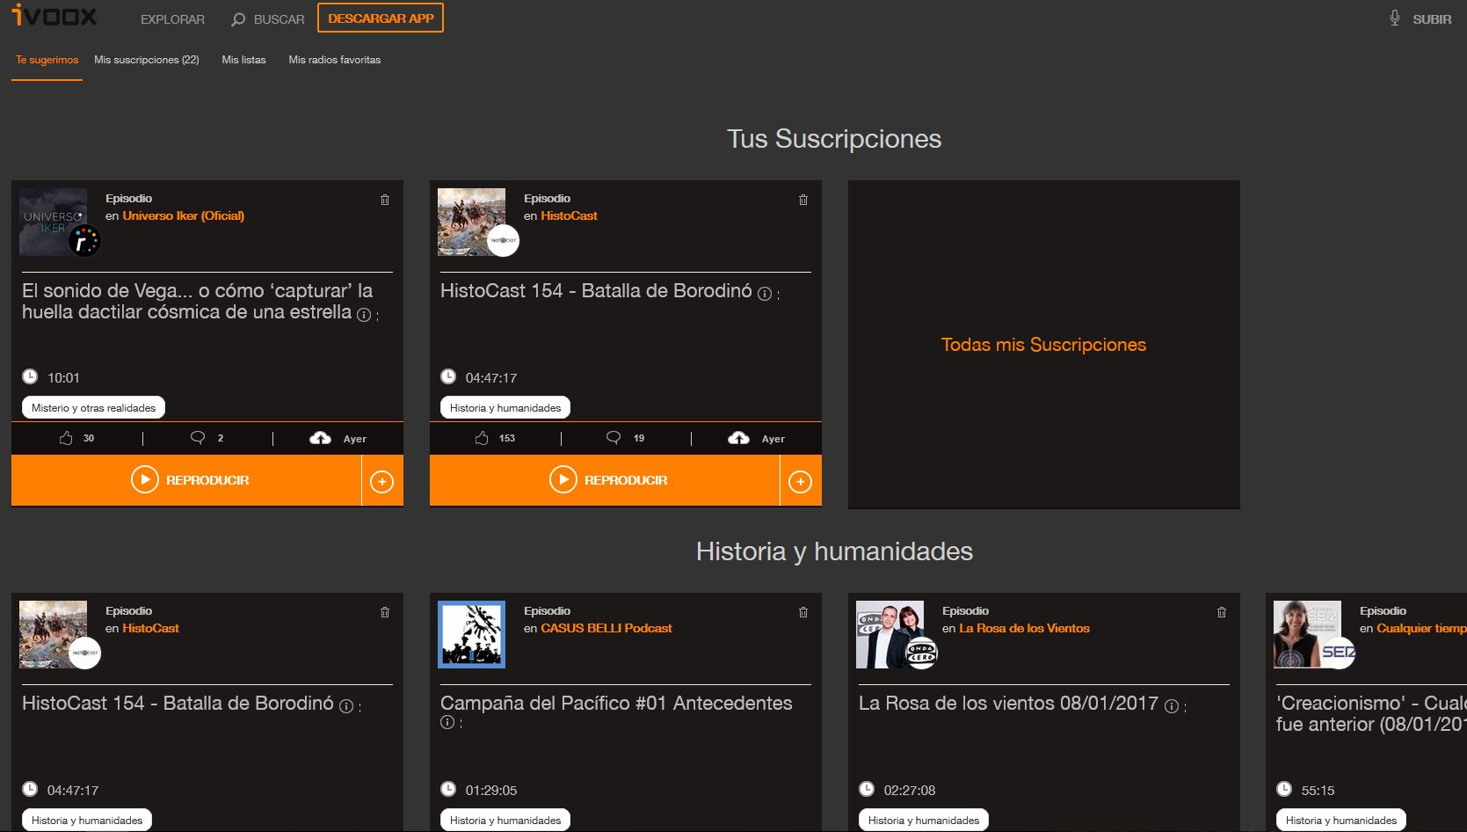Screen dimensions: 1467x832
Task: Show info icon for El sonido de Vega
Action: pyautogui.click(x=363, y=315)
